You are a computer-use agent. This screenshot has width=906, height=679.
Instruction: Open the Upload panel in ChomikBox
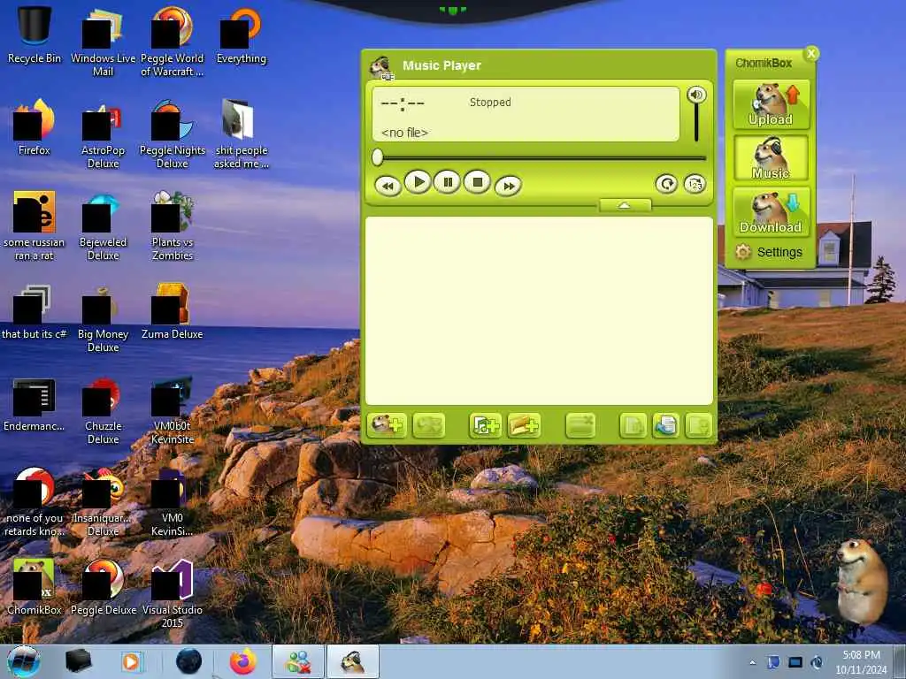[771, 104]
